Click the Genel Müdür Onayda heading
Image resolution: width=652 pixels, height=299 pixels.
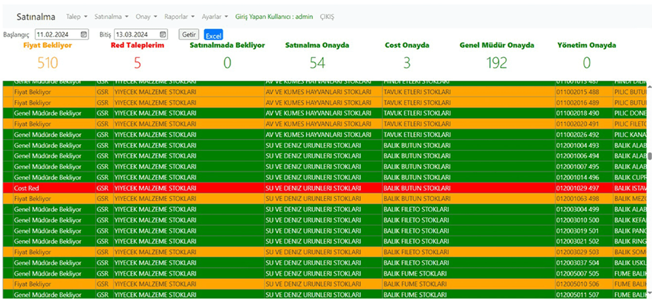pos(497,45)
